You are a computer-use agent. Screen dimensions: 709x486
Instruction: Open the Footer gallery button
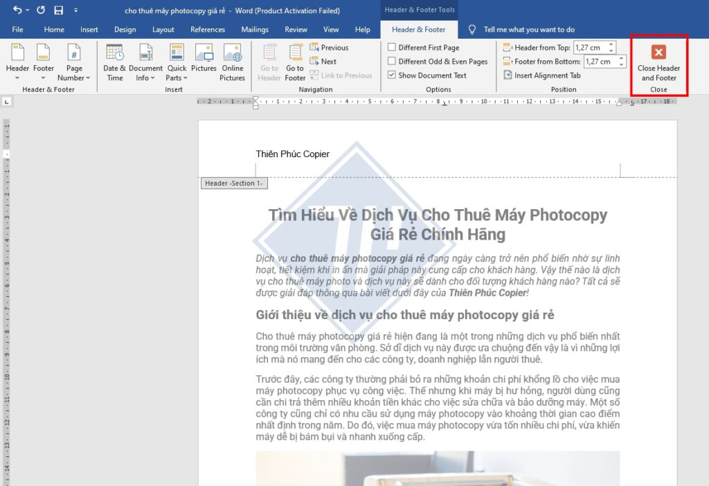pos(44,62)
